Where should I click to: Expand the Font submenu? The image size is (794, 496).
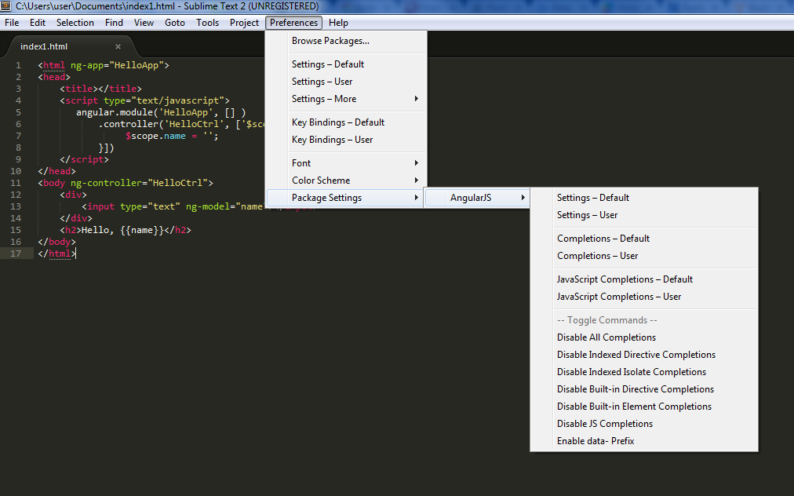coord(346,162)
